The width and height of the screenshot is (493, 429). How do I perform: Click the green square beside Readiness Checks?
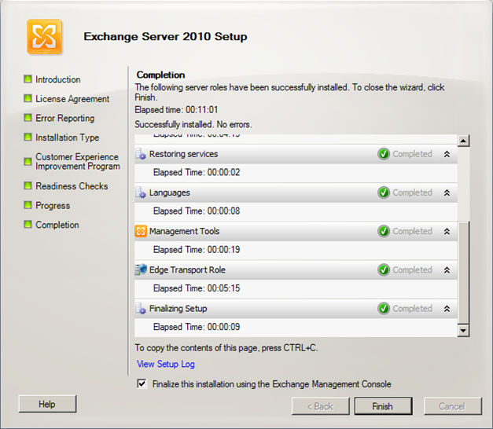pos(28,185)
